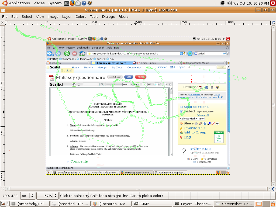Click the date and time clock
Image resolution: width=276 pixels, height=207 pixels.
coord(251,3)
